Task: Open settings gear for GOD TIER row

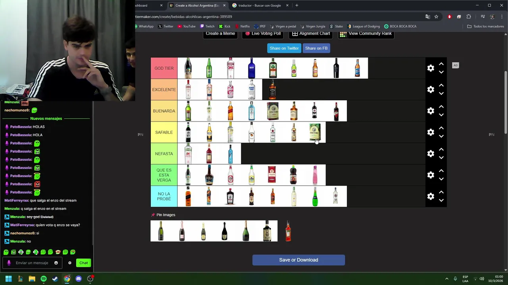Action: coord(431,68)
